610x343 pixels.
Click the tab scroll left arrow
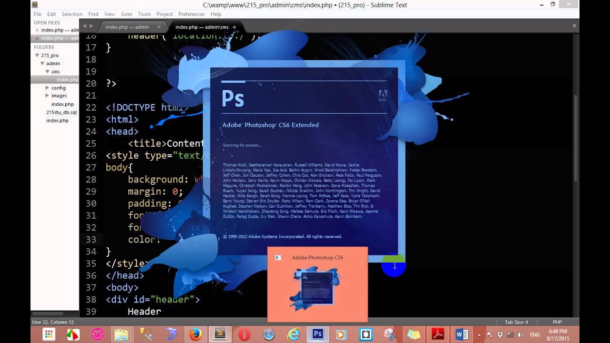84,26
